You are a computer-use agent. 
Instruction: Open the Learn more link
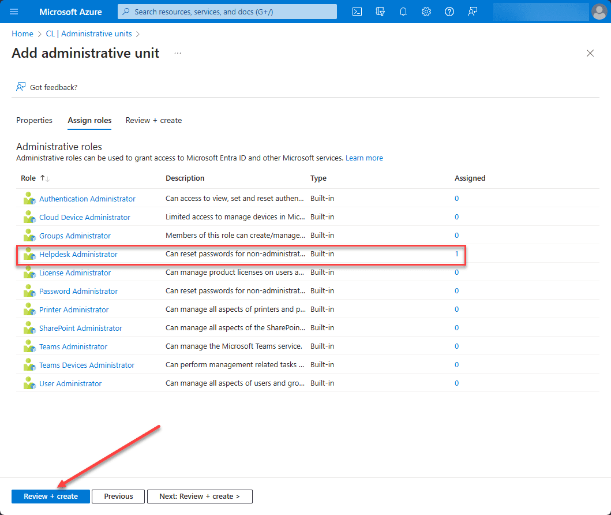pyautogui.click(x=364, y=158)
